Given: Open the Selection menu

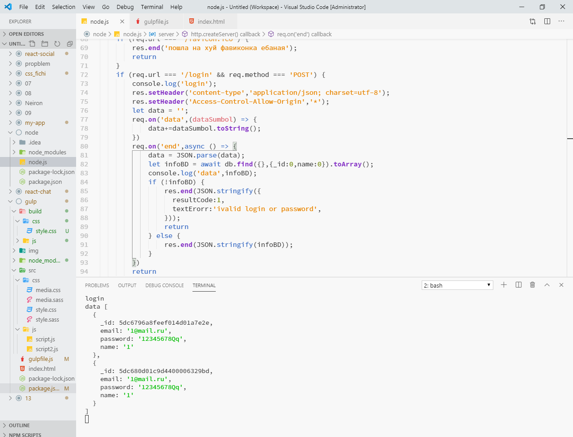Looking at the screenshot, I should [64, 7].
